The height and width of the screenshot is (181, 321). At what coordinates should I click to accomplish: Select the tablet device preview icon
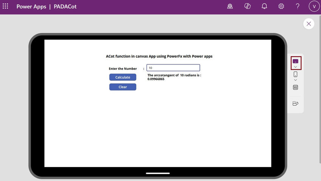(x=295, y=61)
